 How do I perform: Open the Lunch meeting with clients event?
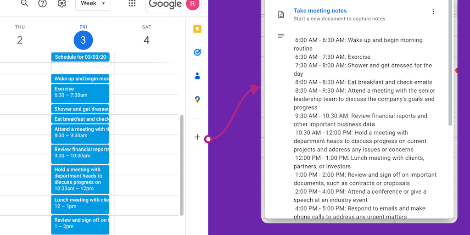click(x=80, y=204)
